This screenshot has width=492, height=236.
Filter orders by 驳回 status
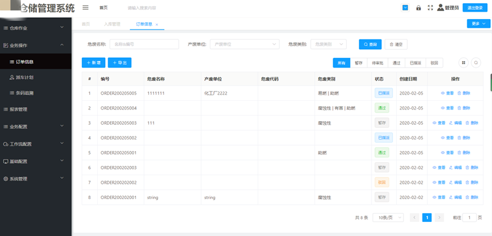[x=434, y=63]
